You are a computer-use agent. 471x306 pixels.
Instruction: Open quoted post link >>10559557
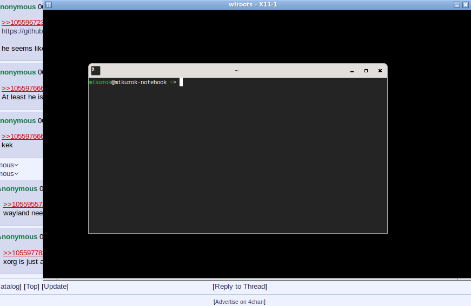23,205
